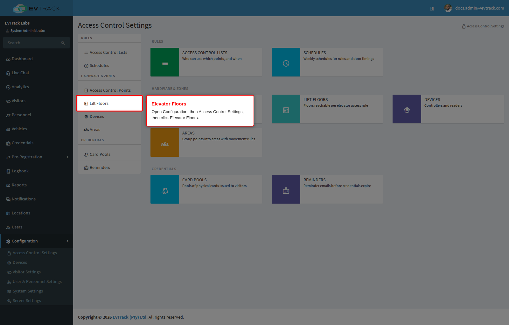Open User & Personnel Settings submenu item

pos(37,282)
